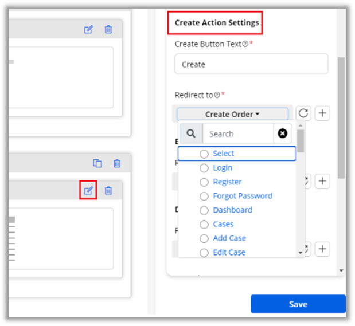Click the Search field in dropdown
The width and height of the screenshot is (355, 326).
pos(237,133)
